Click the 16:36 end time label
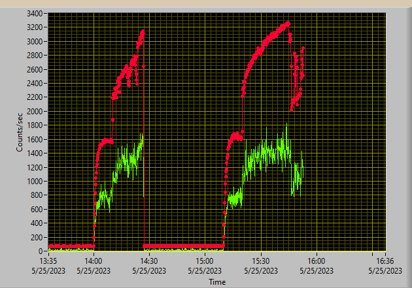This screenshot has width=412, height=288. (385, 261)
